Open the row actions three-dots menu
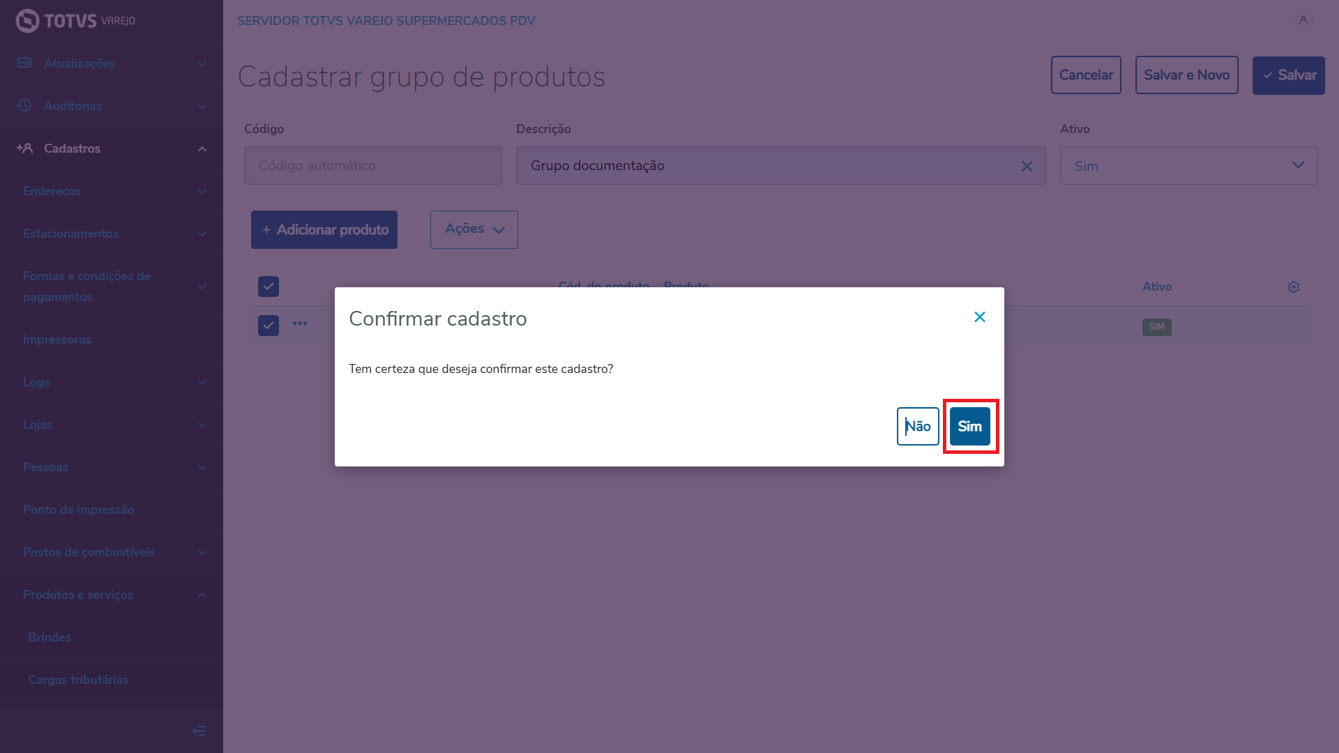The image size is (1339, 753). click(x=300, y=324)
